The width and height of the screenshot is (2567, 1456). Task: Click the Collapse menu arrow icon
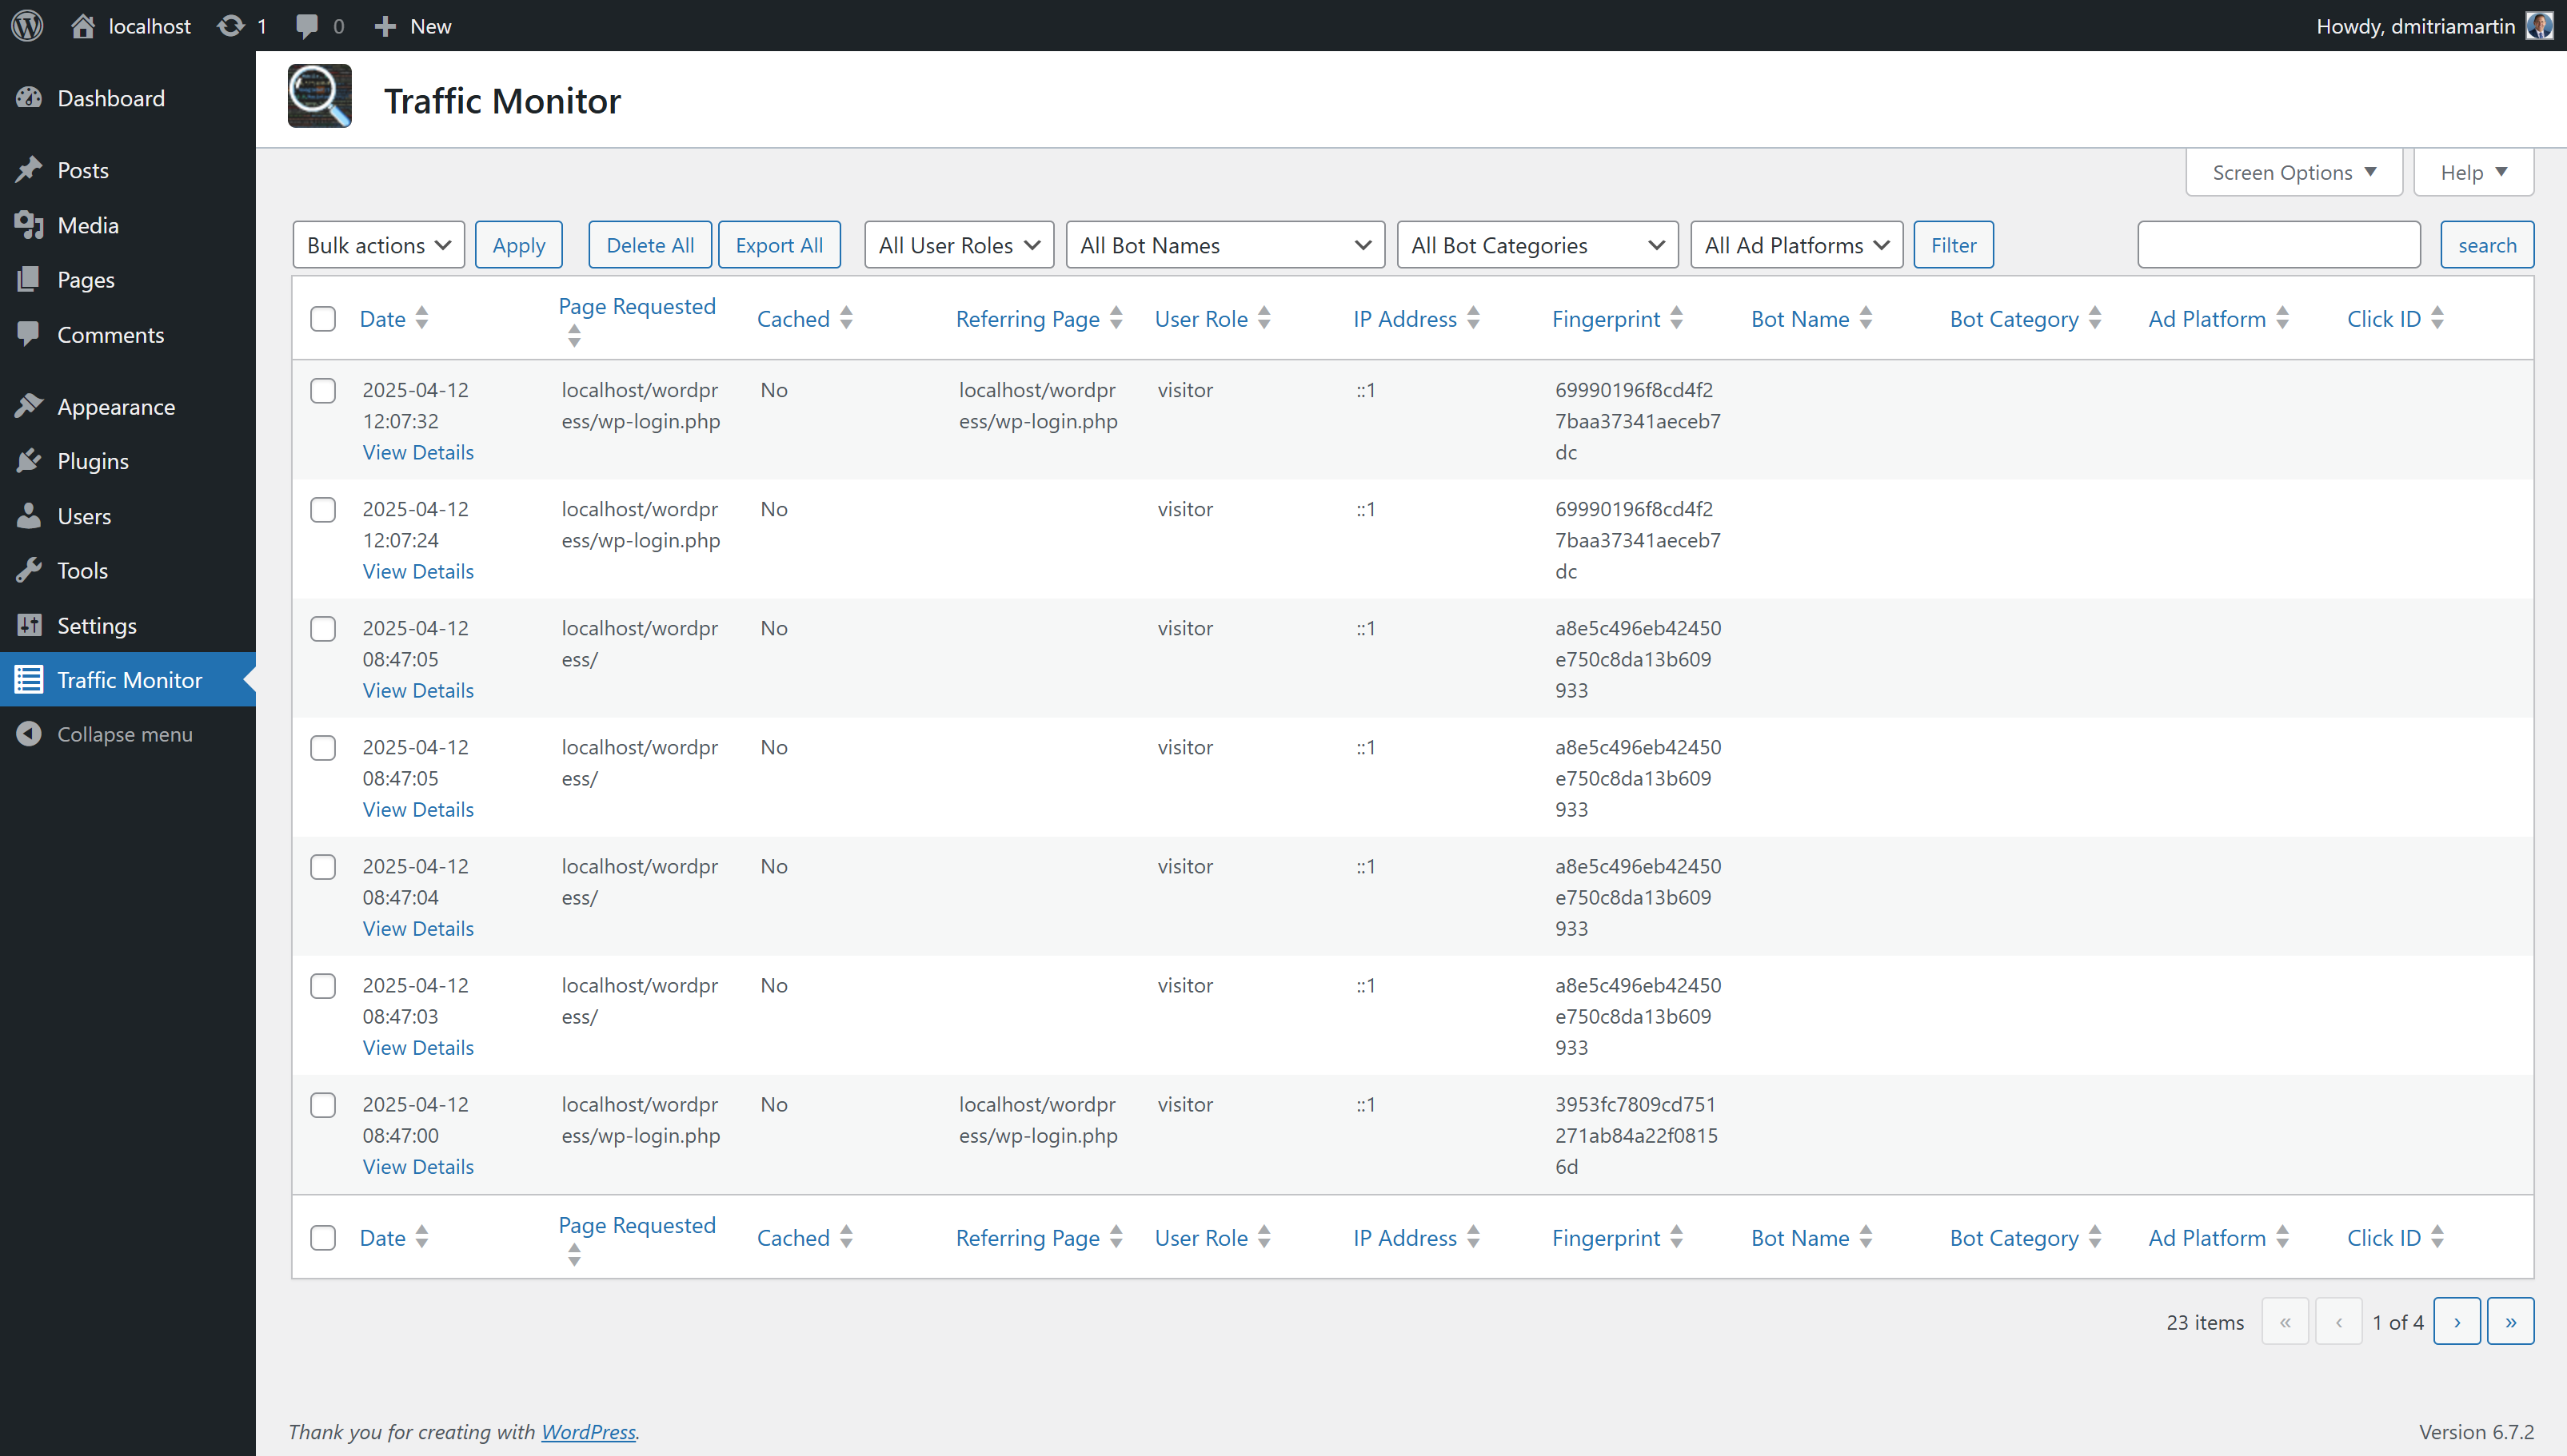click(x=29, y=734)
